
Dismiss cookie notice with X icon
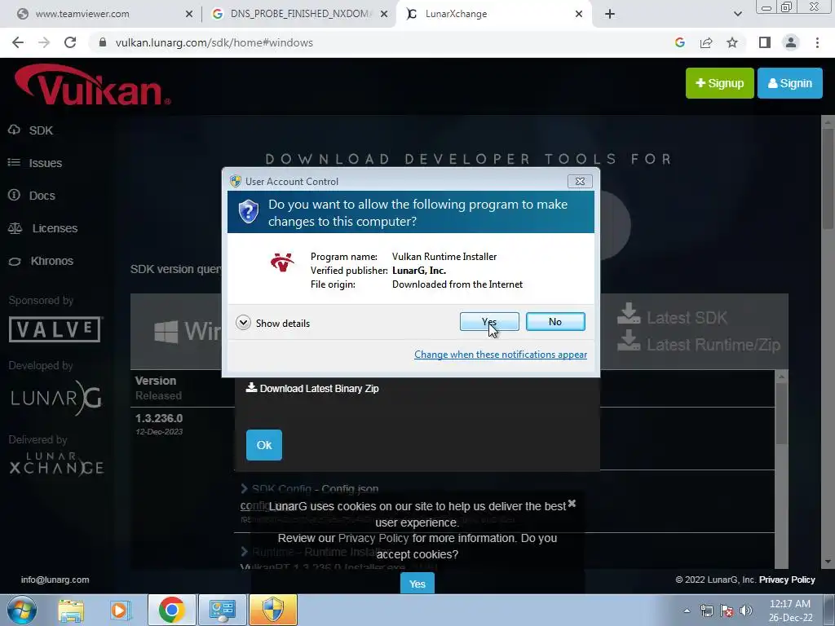(x=572, y=504)
